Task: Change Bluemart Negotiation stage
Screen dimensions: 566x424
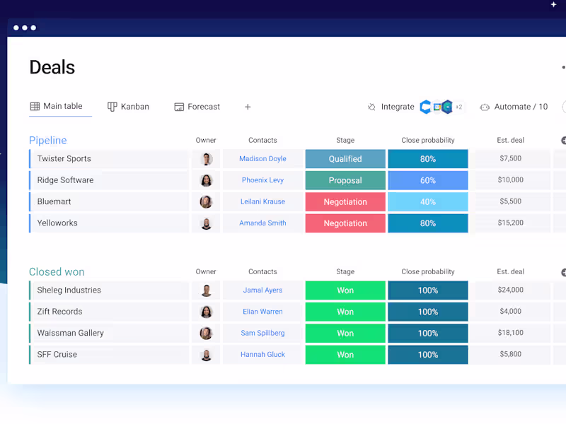Action: click(345, 202)
